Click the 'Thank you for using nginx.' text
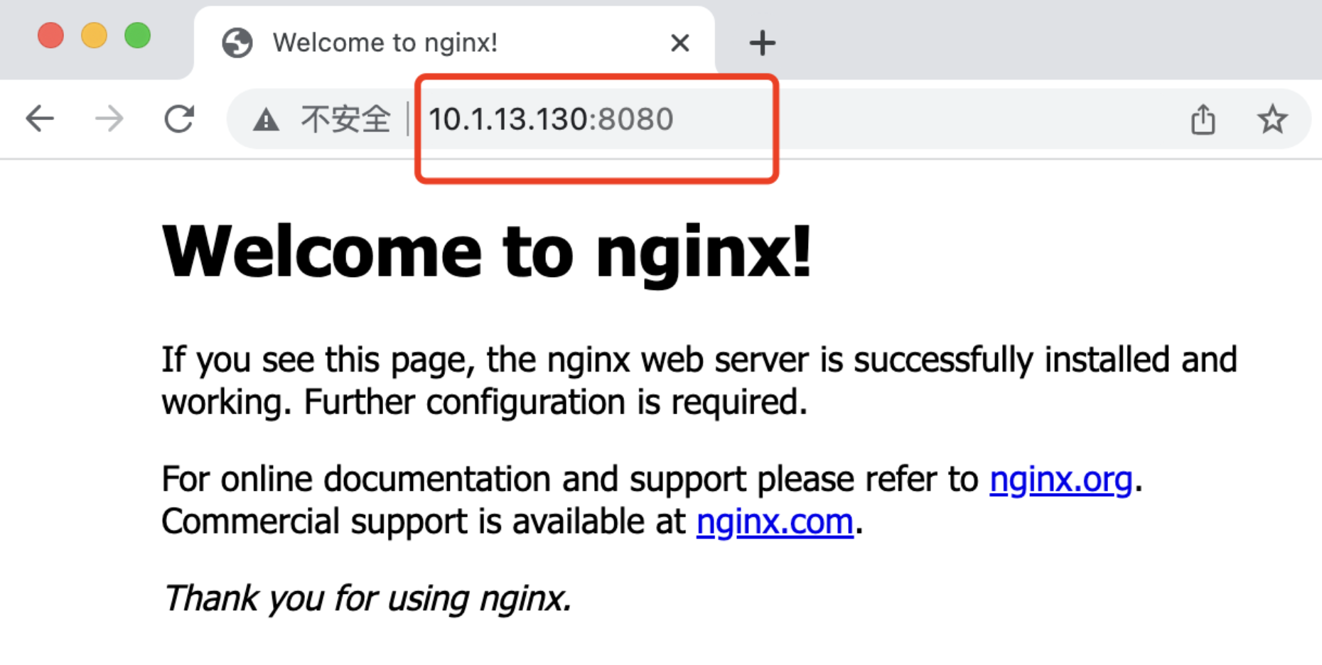Image resolution: width=1322 pixels, height=665 pixels. [367, 598]
